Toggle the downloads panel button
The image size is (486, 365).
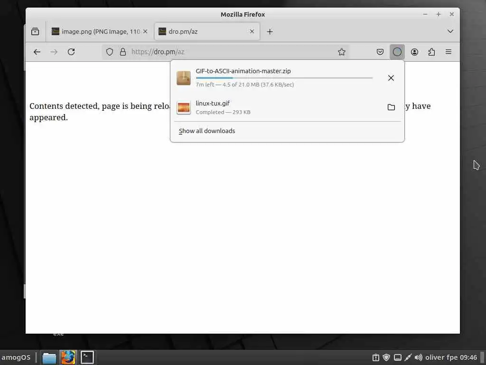[x=397, y=52]
